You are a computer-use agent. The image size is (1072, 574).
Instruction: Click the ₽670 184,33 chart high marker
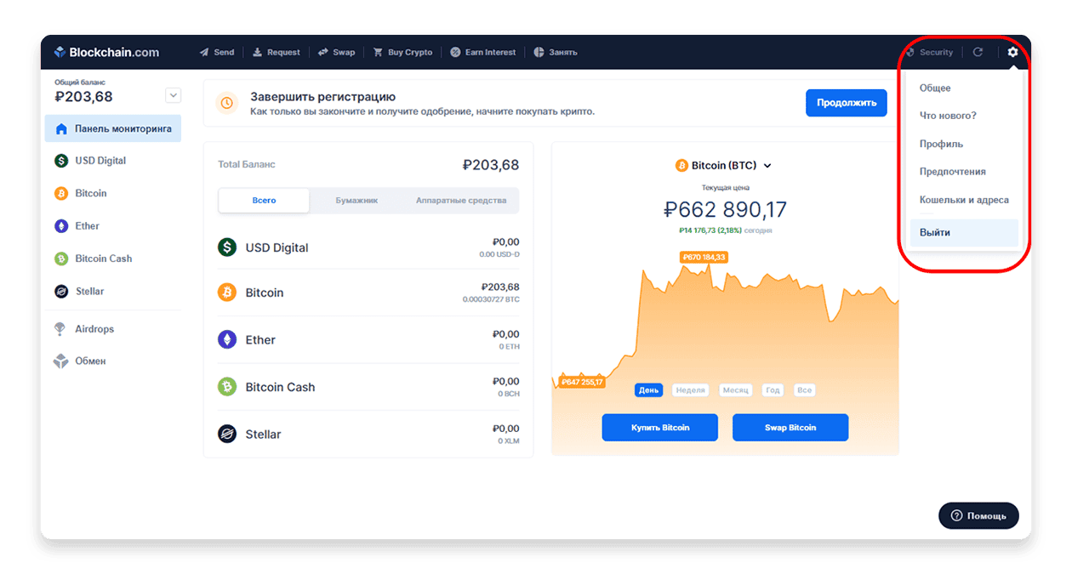point(704,257)
